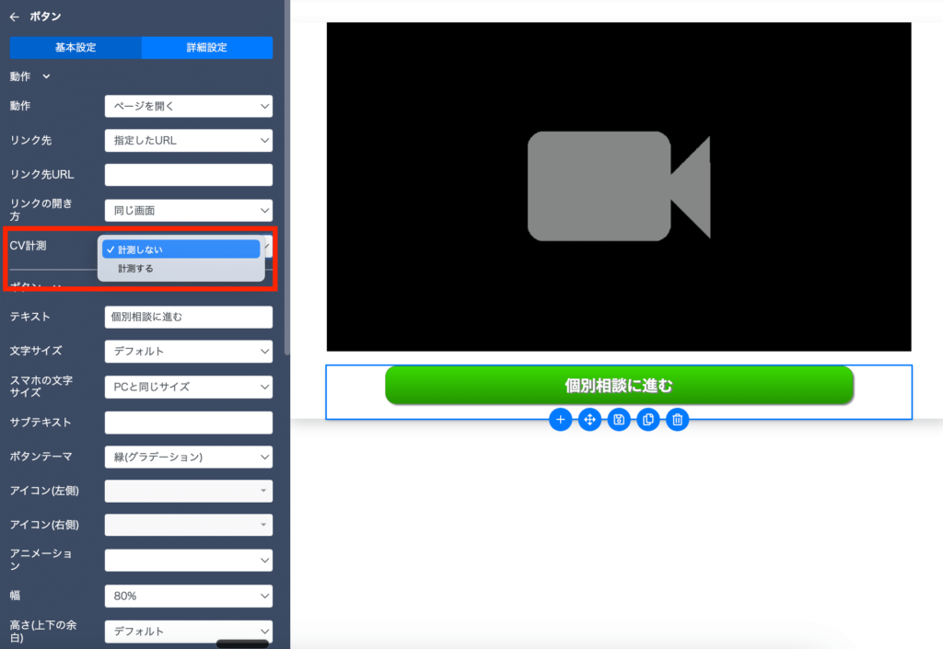The image size is (943, 649).
Task: Click the green 個別相談に進む button
Action: [619, 385]
